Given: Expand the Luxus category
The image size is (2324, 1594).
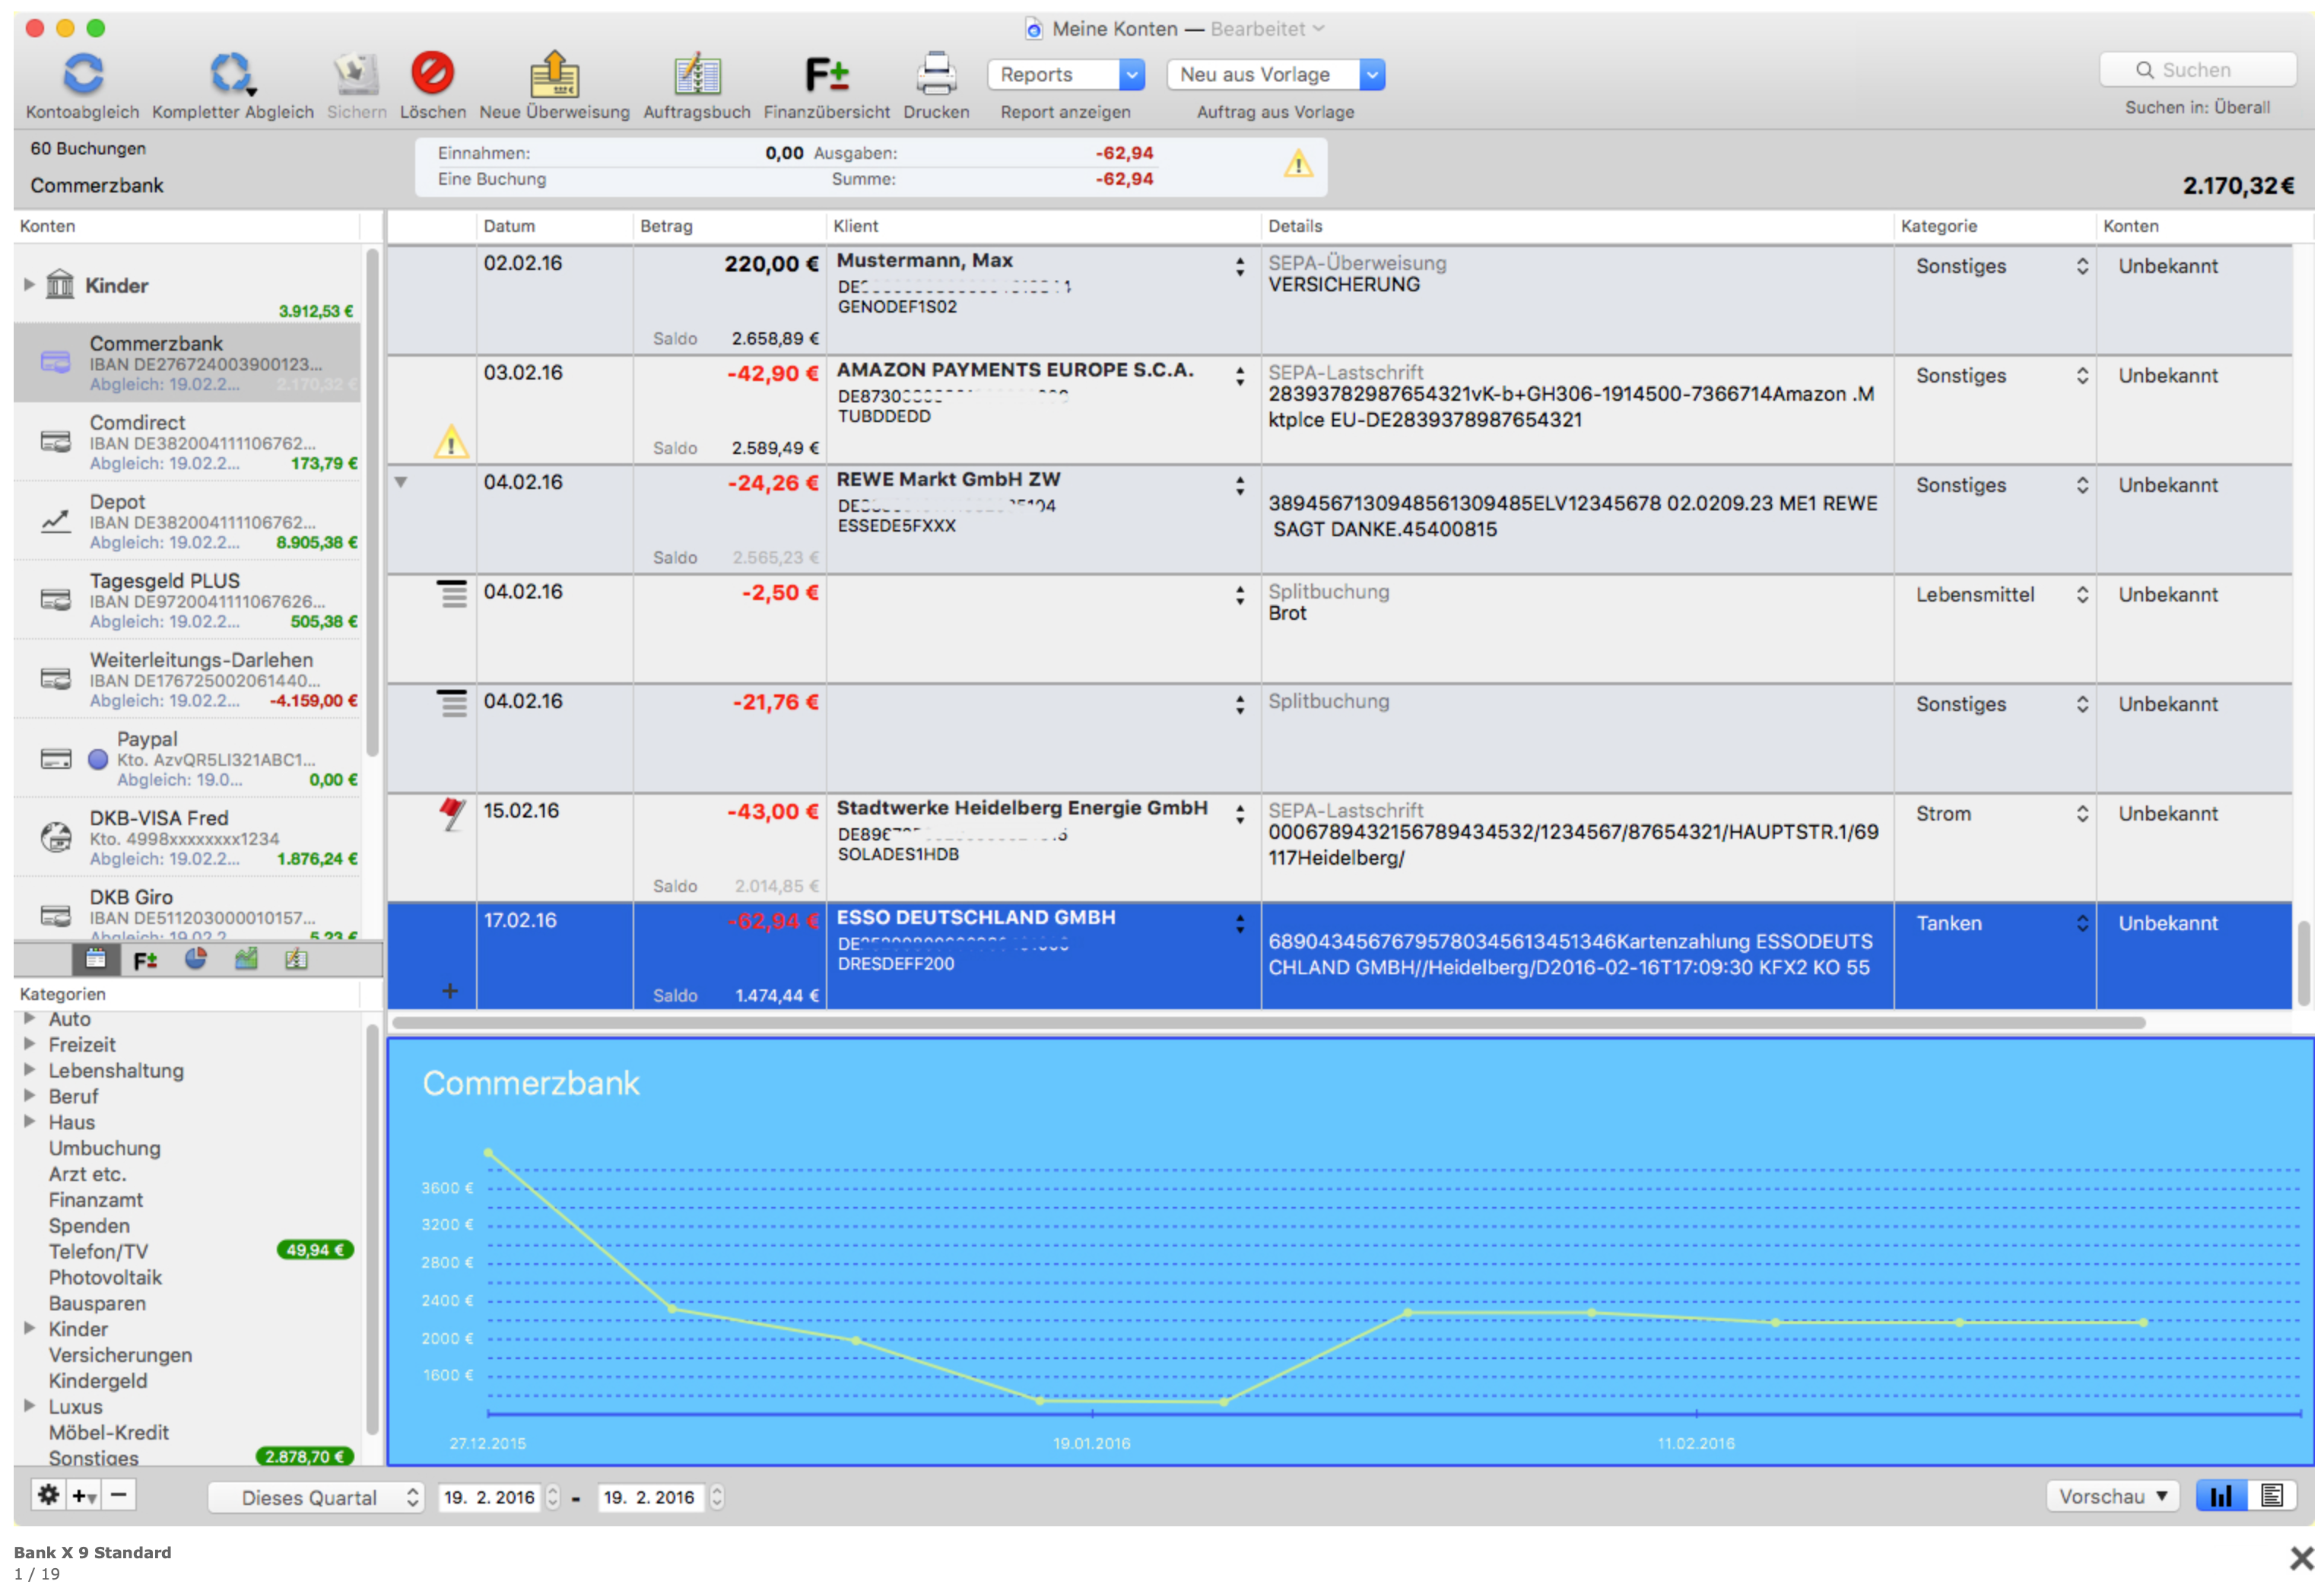Looking at the screenshot, I should pos(29,1406).
